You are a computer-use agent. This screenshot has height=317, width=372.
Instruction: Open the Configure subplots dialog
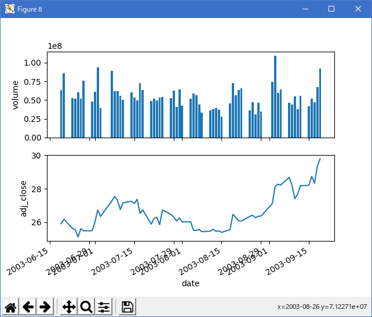(104, 307)
